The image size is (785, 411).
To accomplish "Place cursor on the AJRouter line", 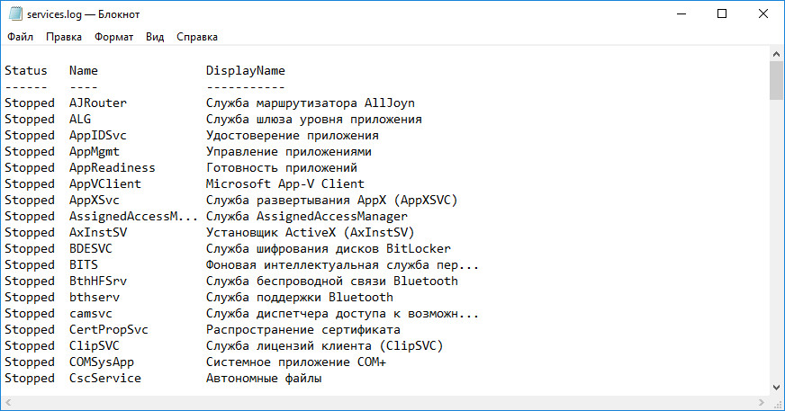I will [x=210, y=103].
